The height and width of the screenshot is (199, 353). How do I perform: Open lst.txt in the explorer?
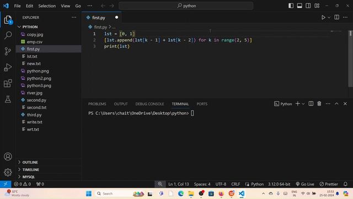click(x=49, y=56)
